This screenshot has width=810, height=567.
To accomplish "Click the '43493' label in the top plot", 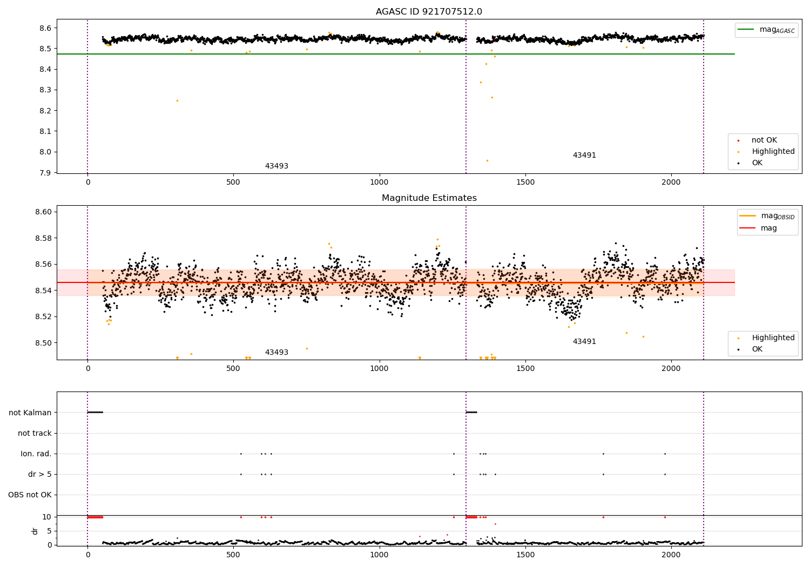I will point(276,166).
